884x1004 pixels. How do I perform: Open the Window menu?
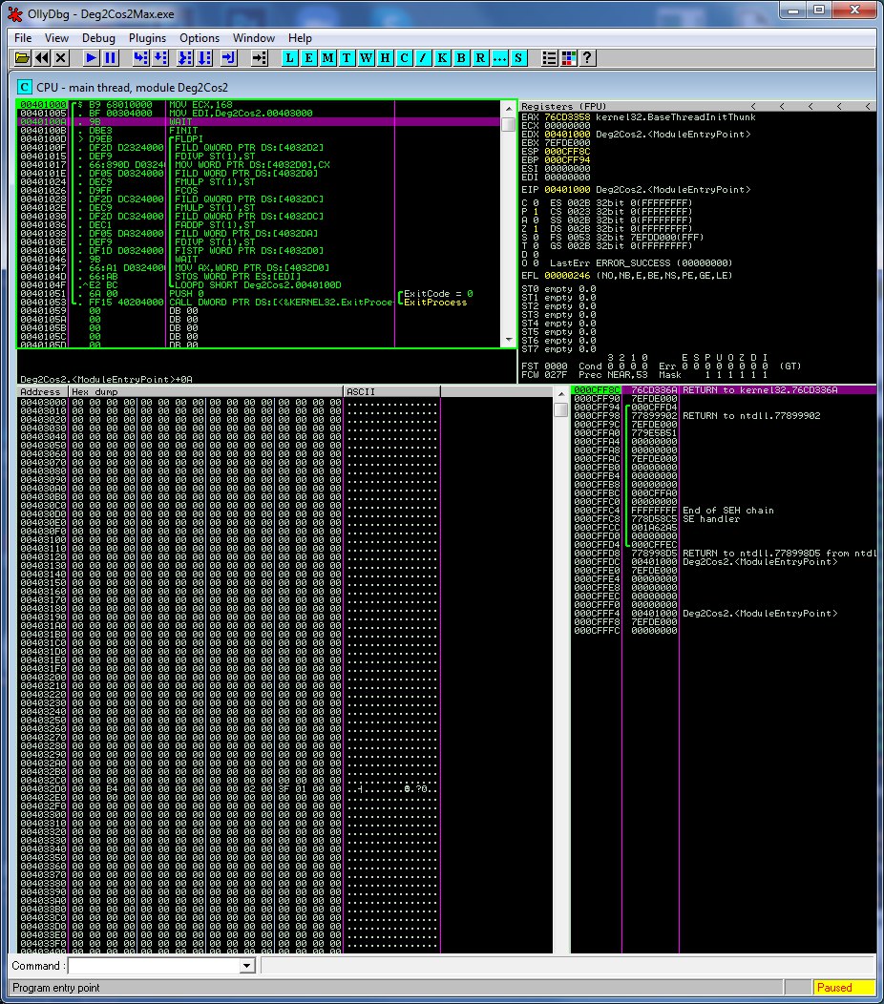click(254, 38)
